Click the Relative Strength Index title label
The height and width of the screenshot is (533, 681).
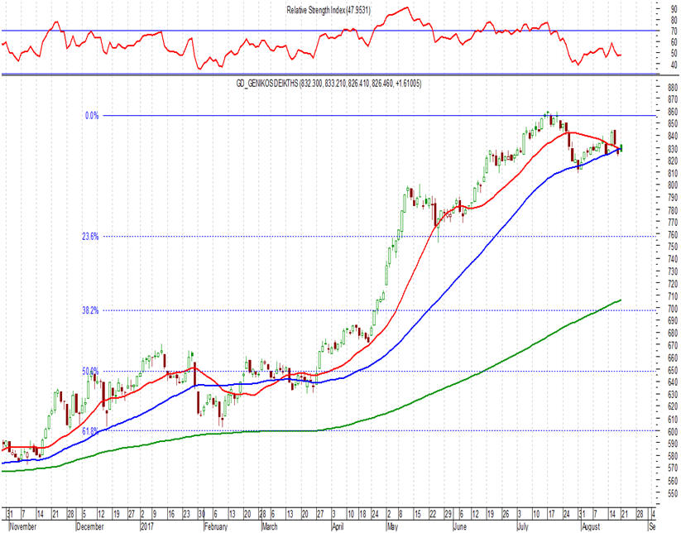(329, 10)
